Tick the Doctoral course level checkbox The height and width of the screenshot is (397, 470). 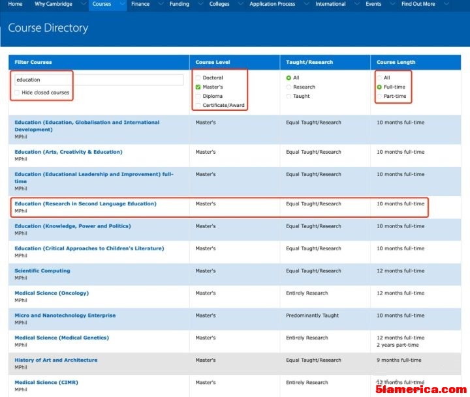coord(198,78)
